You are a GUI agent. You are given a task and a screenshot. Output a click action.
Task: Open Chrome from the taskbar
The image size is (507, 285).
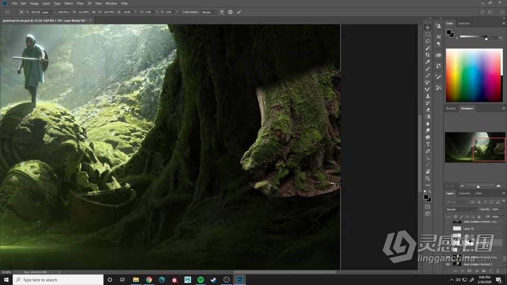coord(149,280)
